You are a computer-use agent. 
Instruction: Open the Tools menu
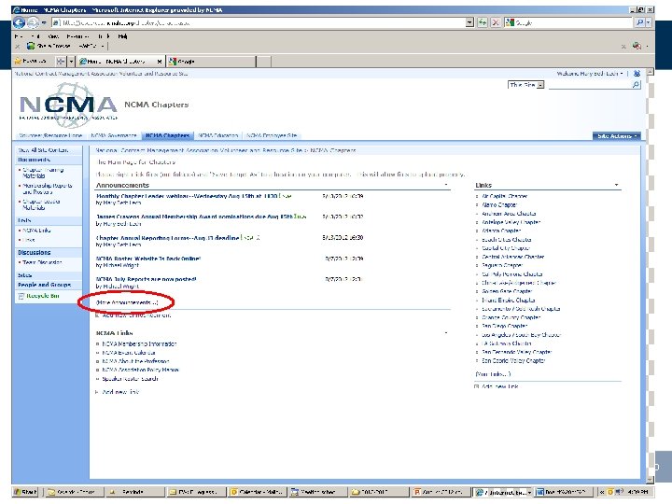click(x=104, y=36)
